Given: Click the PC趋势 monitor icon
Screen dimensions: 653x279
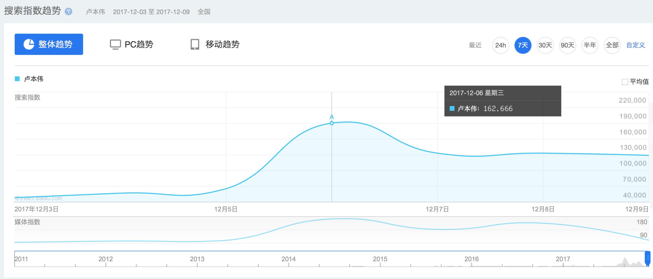Looking at the screenshot, I should click(x=115, y=44).
